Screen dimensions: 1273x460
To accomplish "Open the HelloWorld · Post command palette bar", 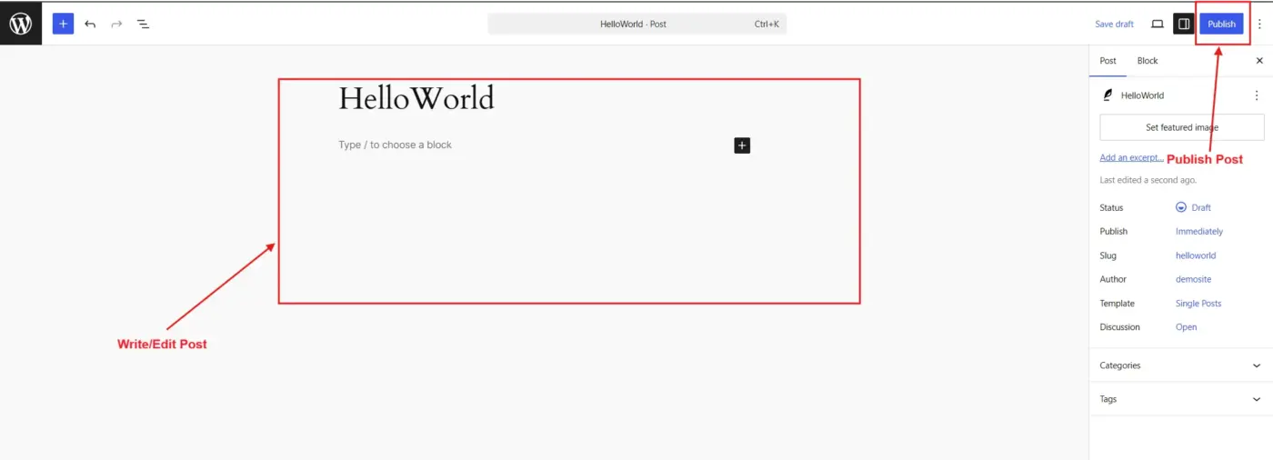I will pos(637,24).
